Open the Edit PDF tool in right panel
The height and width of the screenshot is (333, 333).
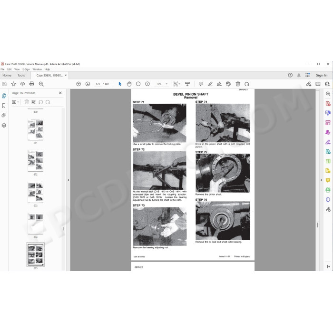tap(328, 123)
